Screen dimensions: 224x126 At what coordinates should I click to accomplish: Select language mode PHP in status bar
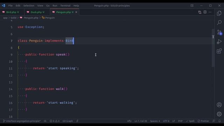tap(180, 121)
